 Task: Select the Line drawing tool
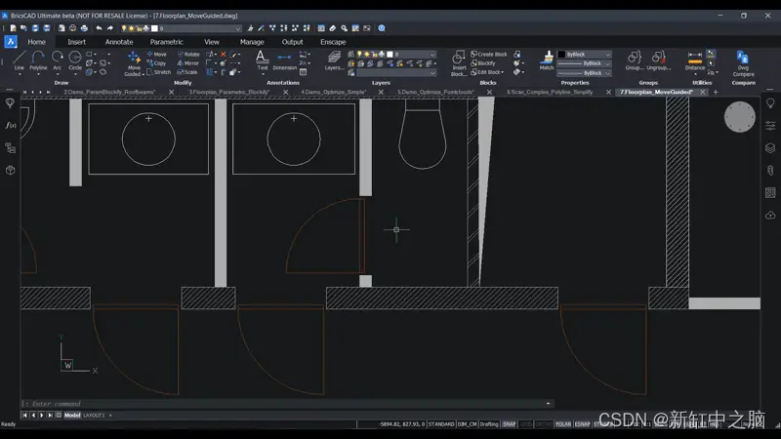pyautogui.click(x=19, y=60)
